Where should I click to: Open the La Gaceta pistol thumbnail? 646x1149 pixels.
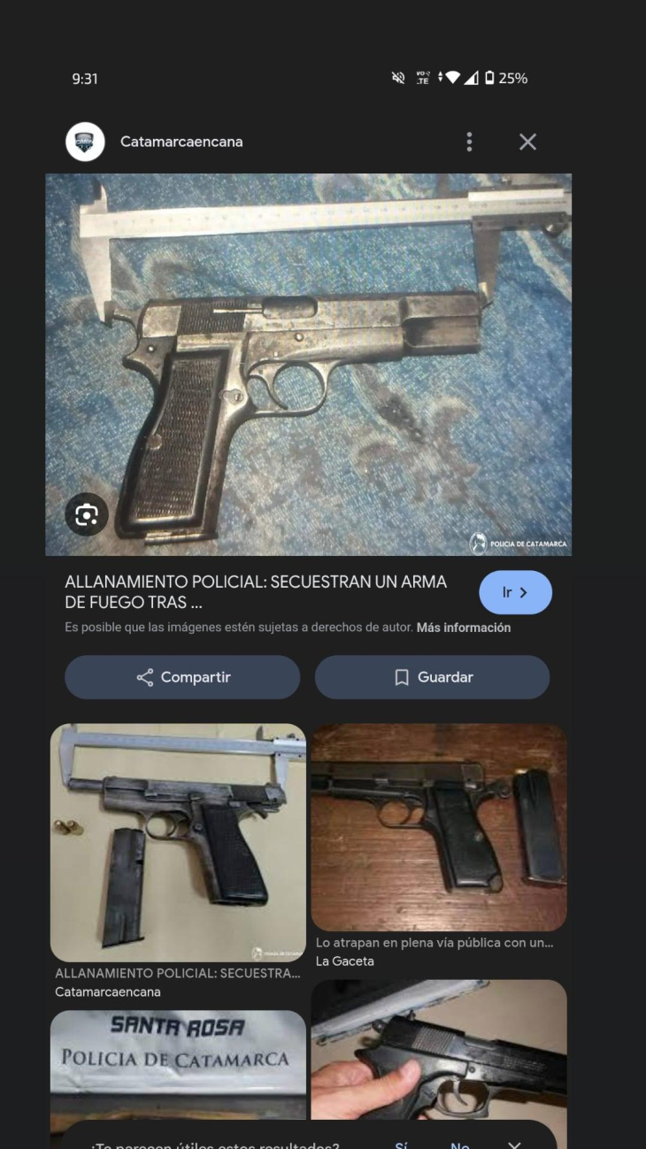(439, 828)
